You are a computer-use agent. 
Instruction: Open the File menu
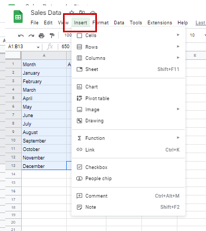click(34, 23)
